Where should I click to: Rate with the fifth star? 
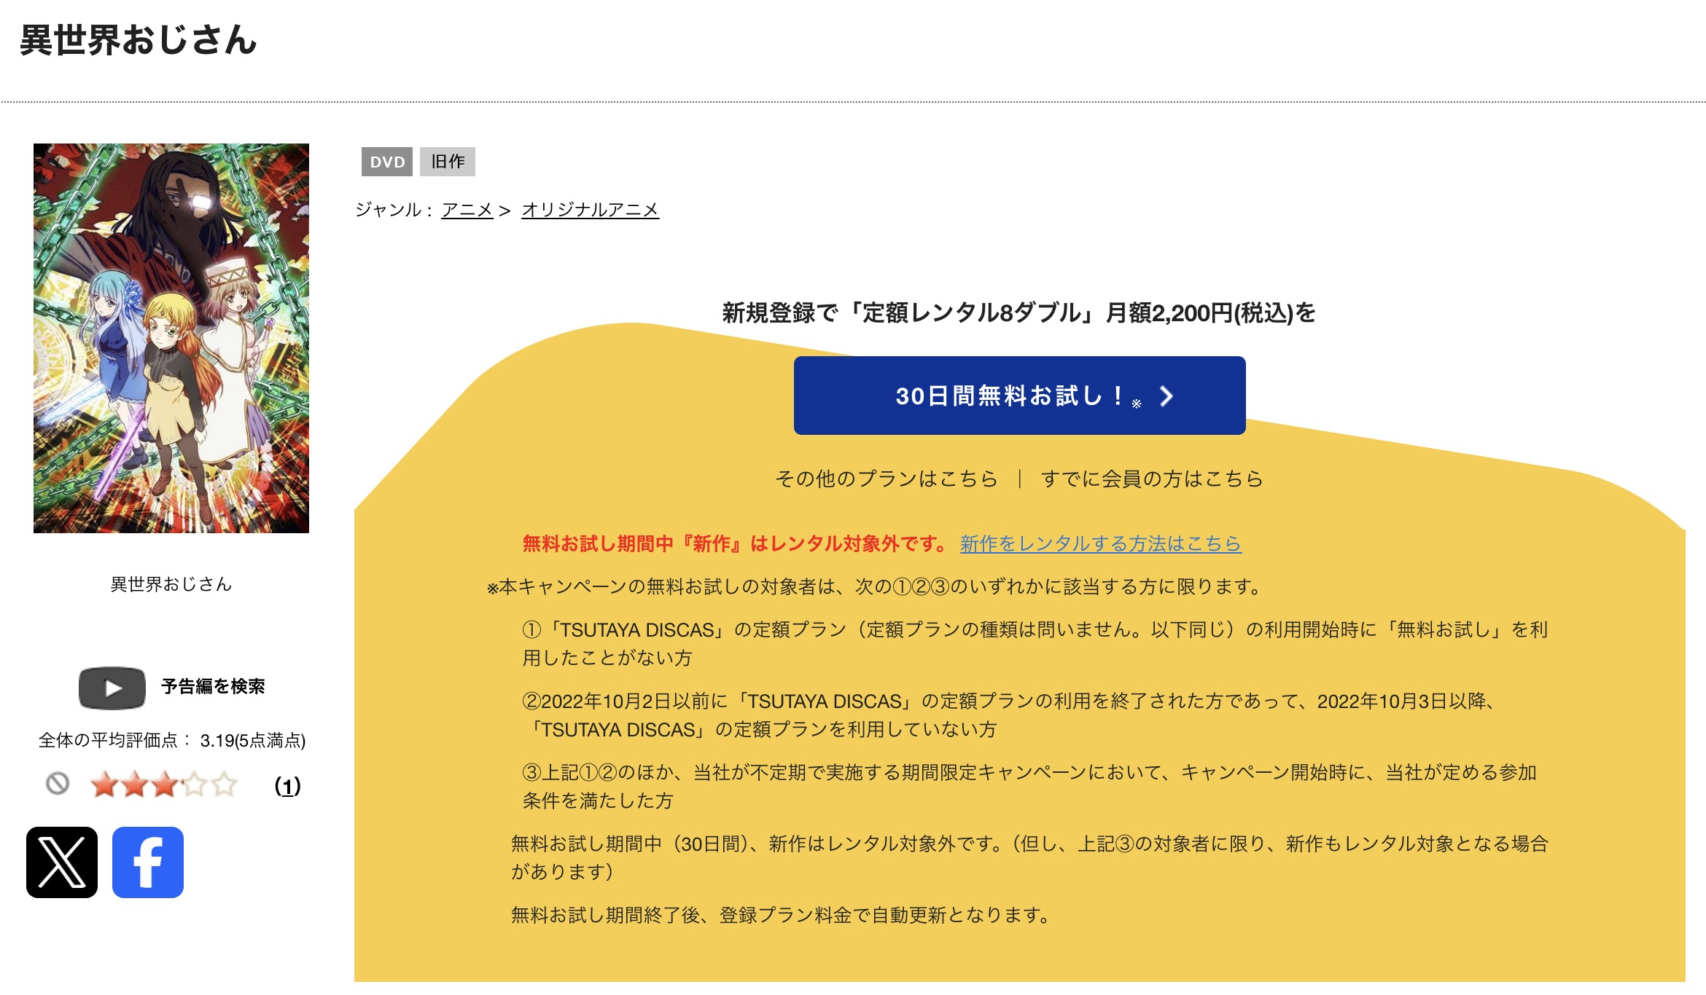pyautogui.click(x=224, y=784)
